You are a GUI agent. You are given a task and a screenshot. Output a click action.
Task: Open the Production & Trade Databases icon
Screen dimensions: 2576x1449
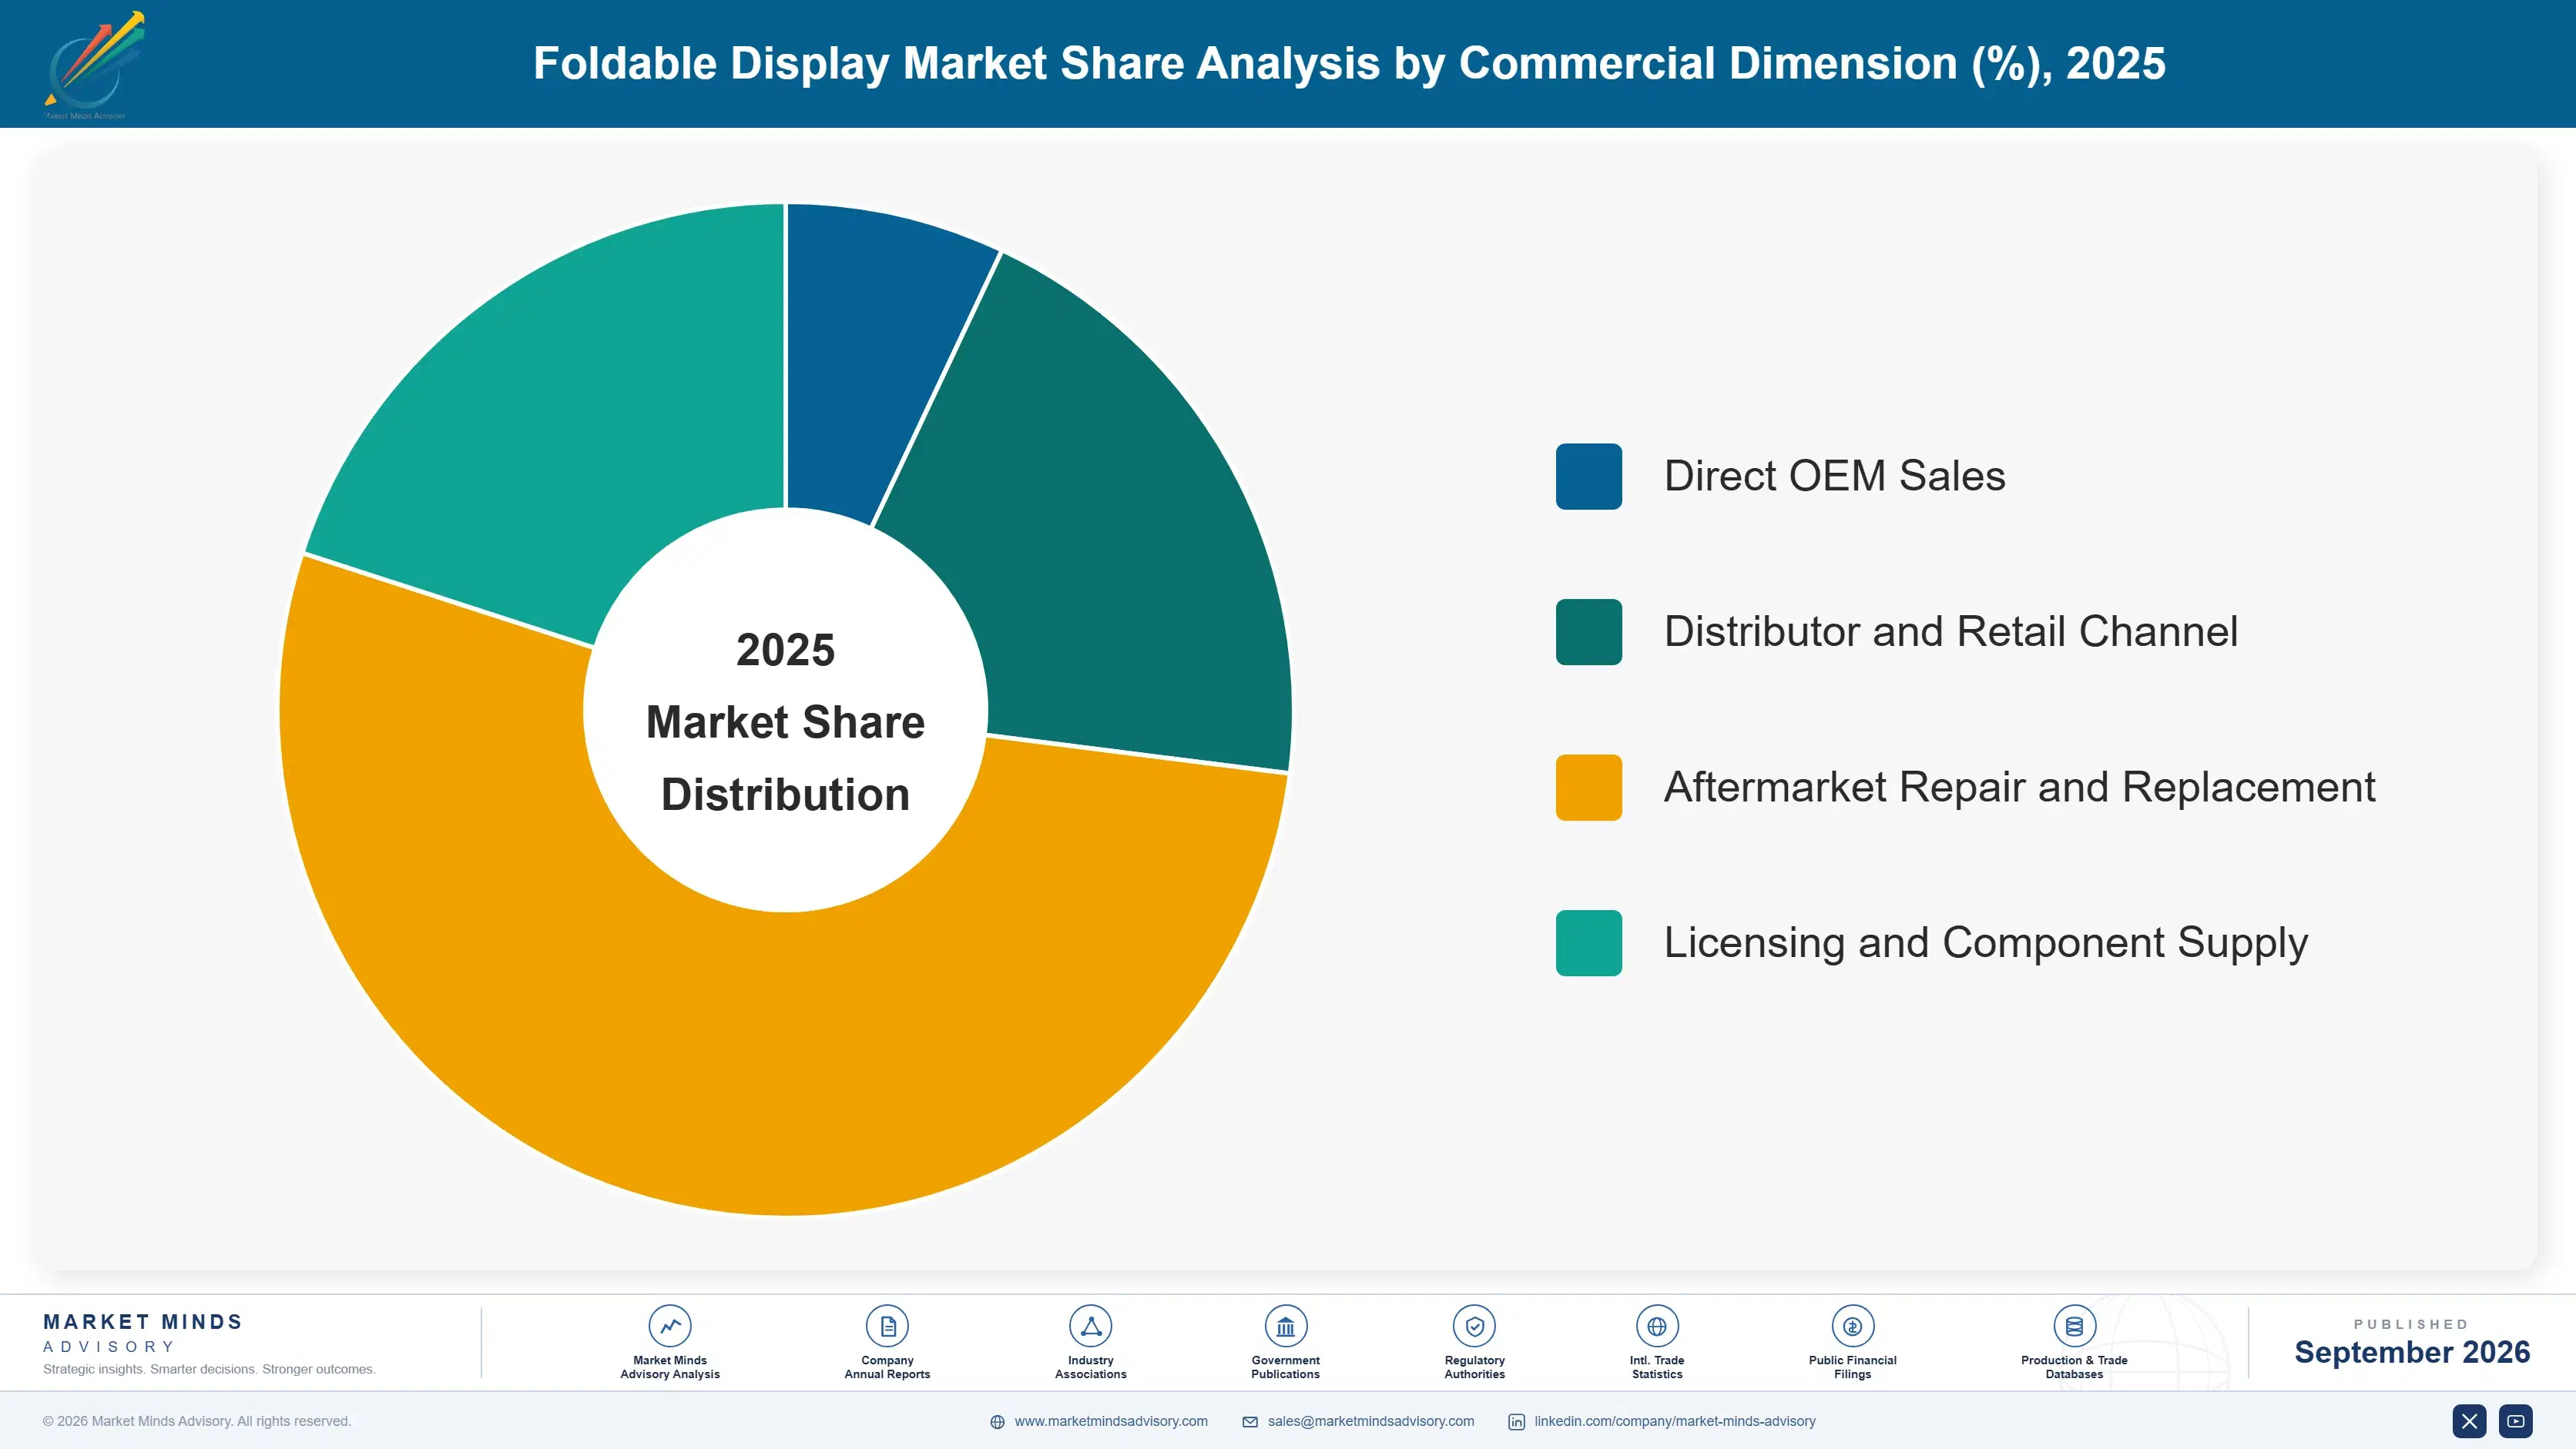[2074, 1326]
